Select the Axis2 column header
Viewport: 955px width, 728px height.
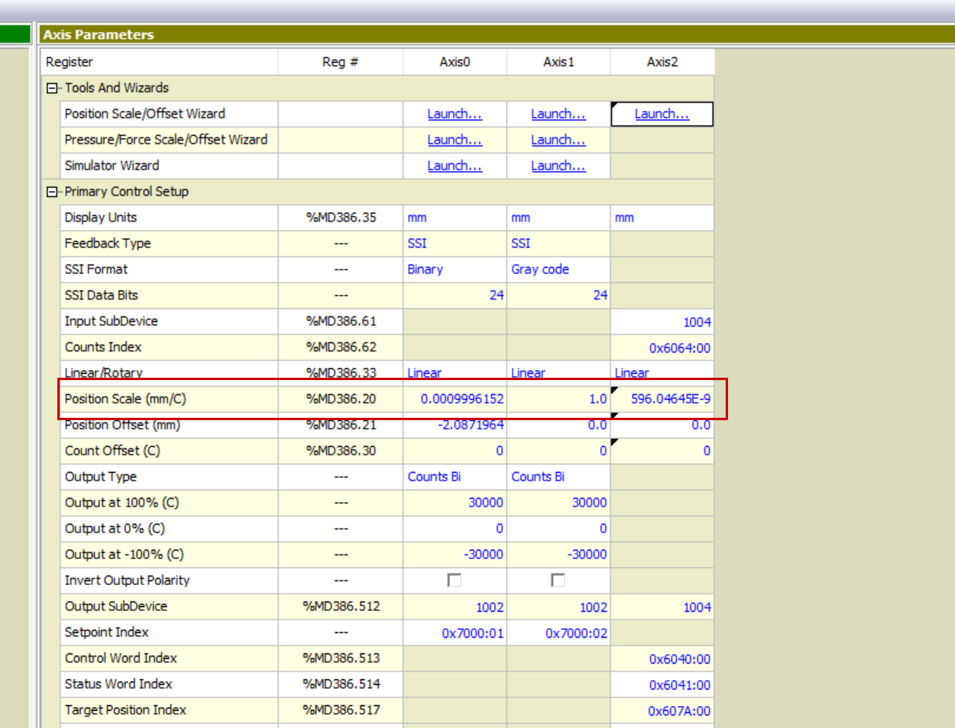[662, 62]
